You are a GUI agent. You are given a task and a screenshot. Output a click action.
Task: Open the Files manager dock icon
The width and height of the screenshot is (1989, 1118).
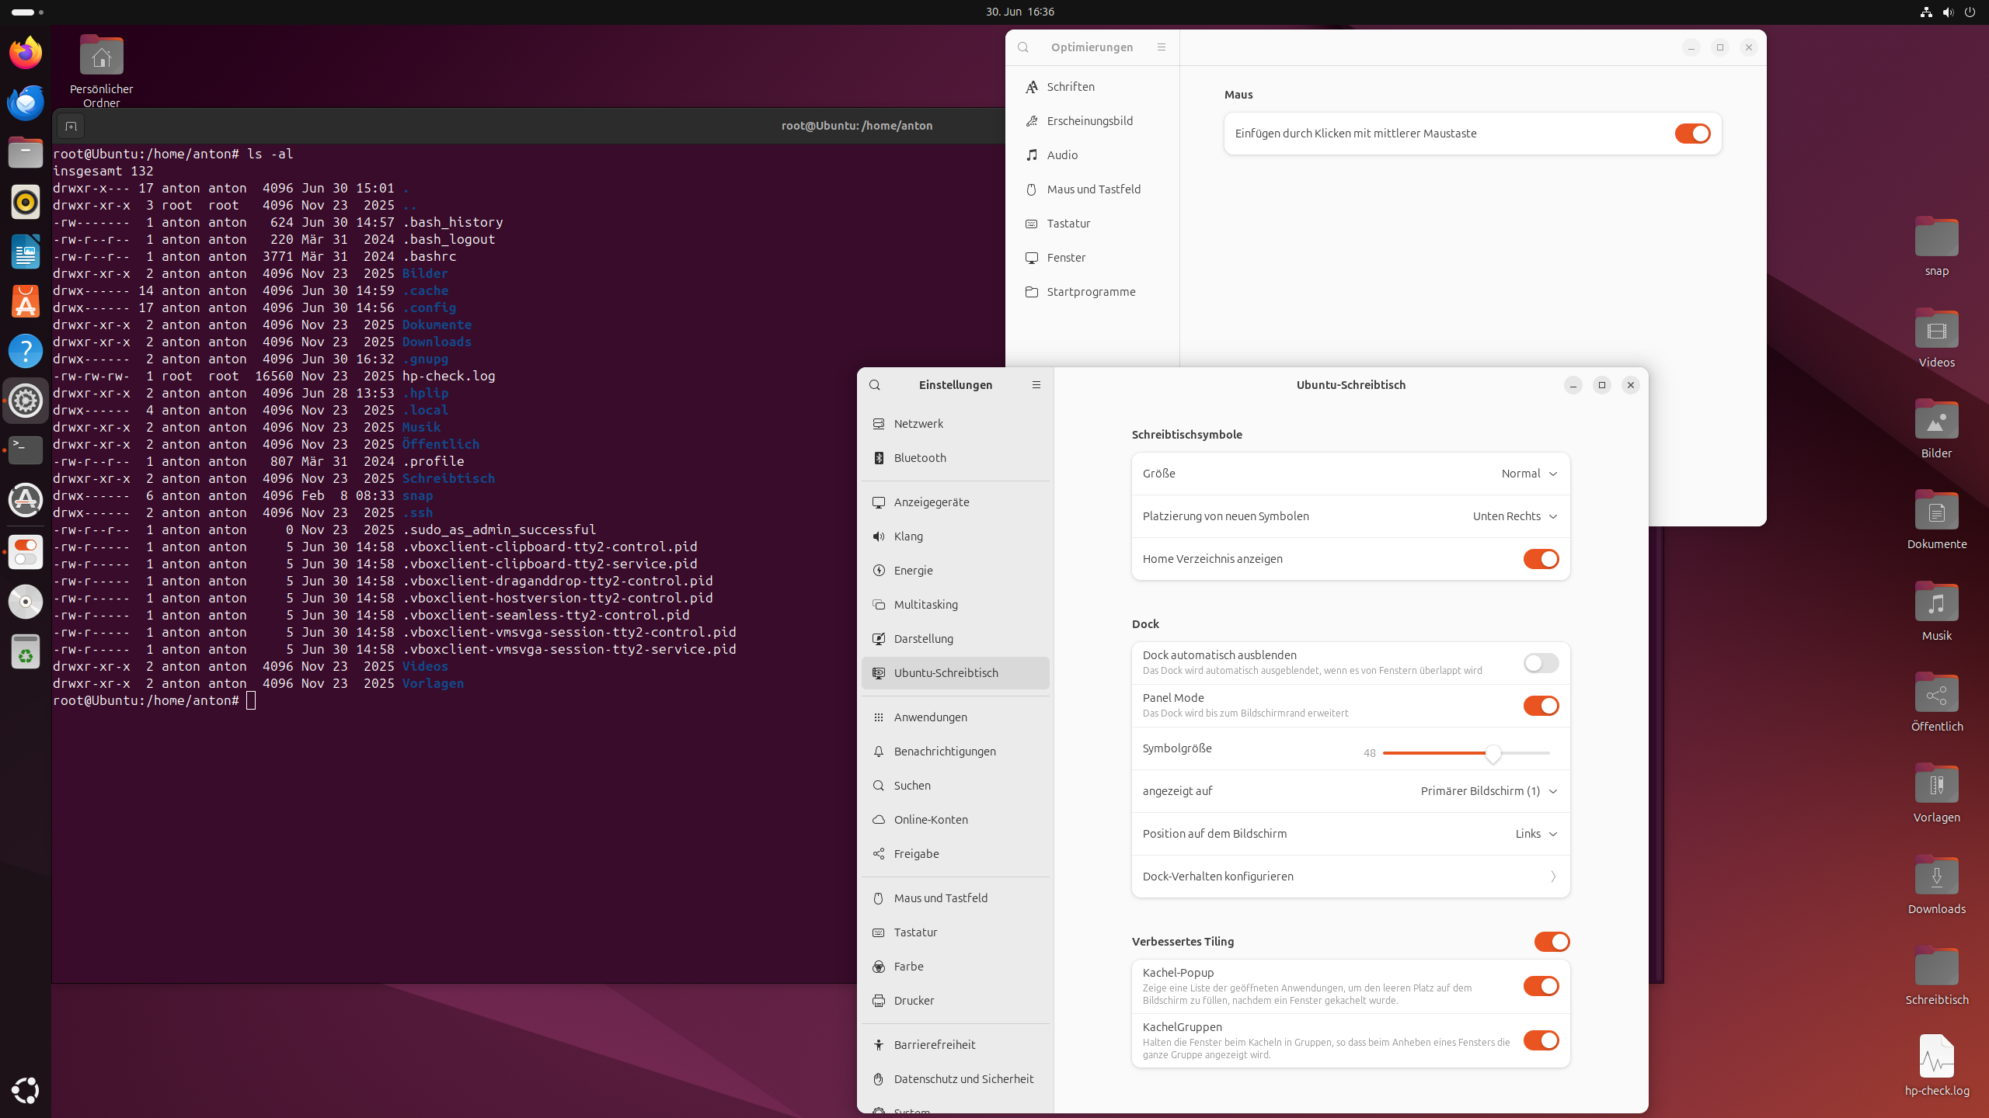point(26,152)
